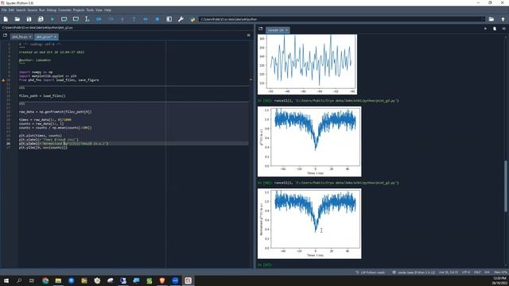
Task: Click the middle g2 plot in the console
Action: [x=309, y=141]
